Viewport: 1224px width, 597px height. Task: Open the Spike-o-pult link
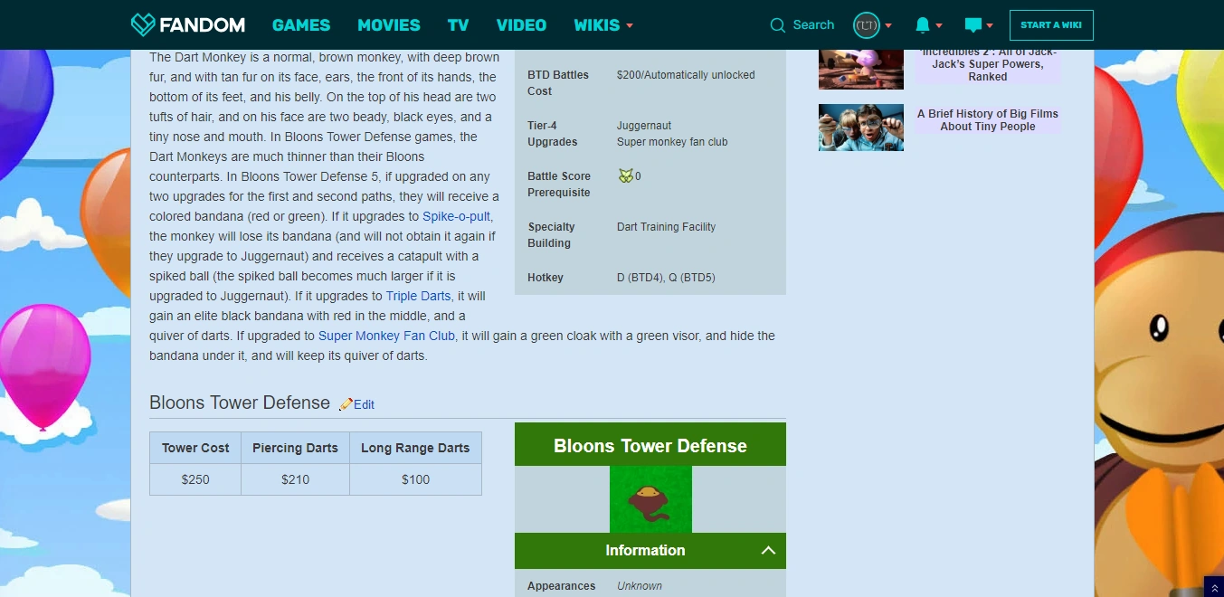[457, 216]
